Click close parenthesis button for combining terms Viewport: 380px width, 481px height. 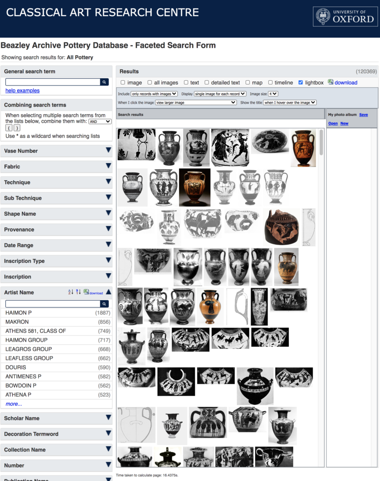pyautogui.click(x=17, y=128)
